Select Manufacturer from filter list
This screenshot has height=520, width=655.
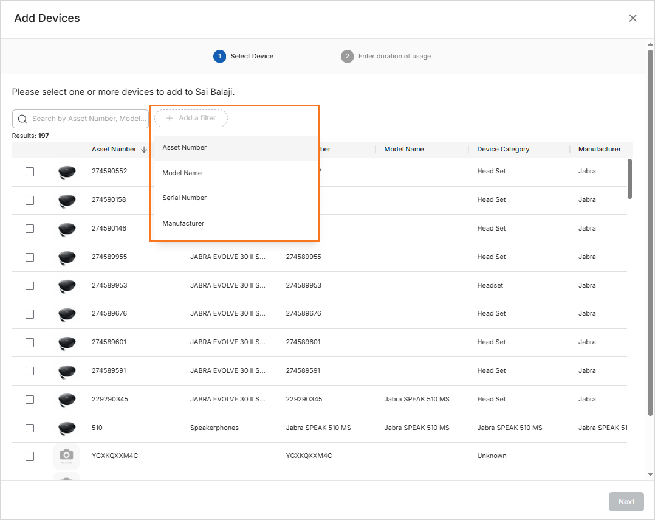[183, 224]
